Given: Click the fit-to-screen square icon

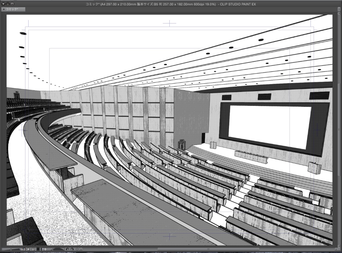Looking at the screenshot, I should [x=38, y=249].
